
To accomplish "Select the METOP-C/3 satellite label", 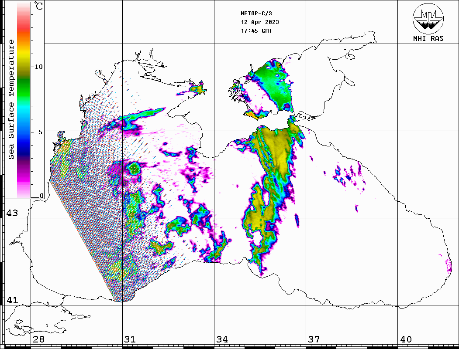I will point(256,14).
